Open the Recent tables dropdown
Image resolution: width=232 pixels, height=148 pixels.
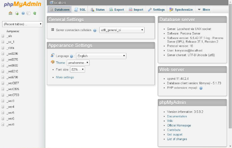(22, 24)
